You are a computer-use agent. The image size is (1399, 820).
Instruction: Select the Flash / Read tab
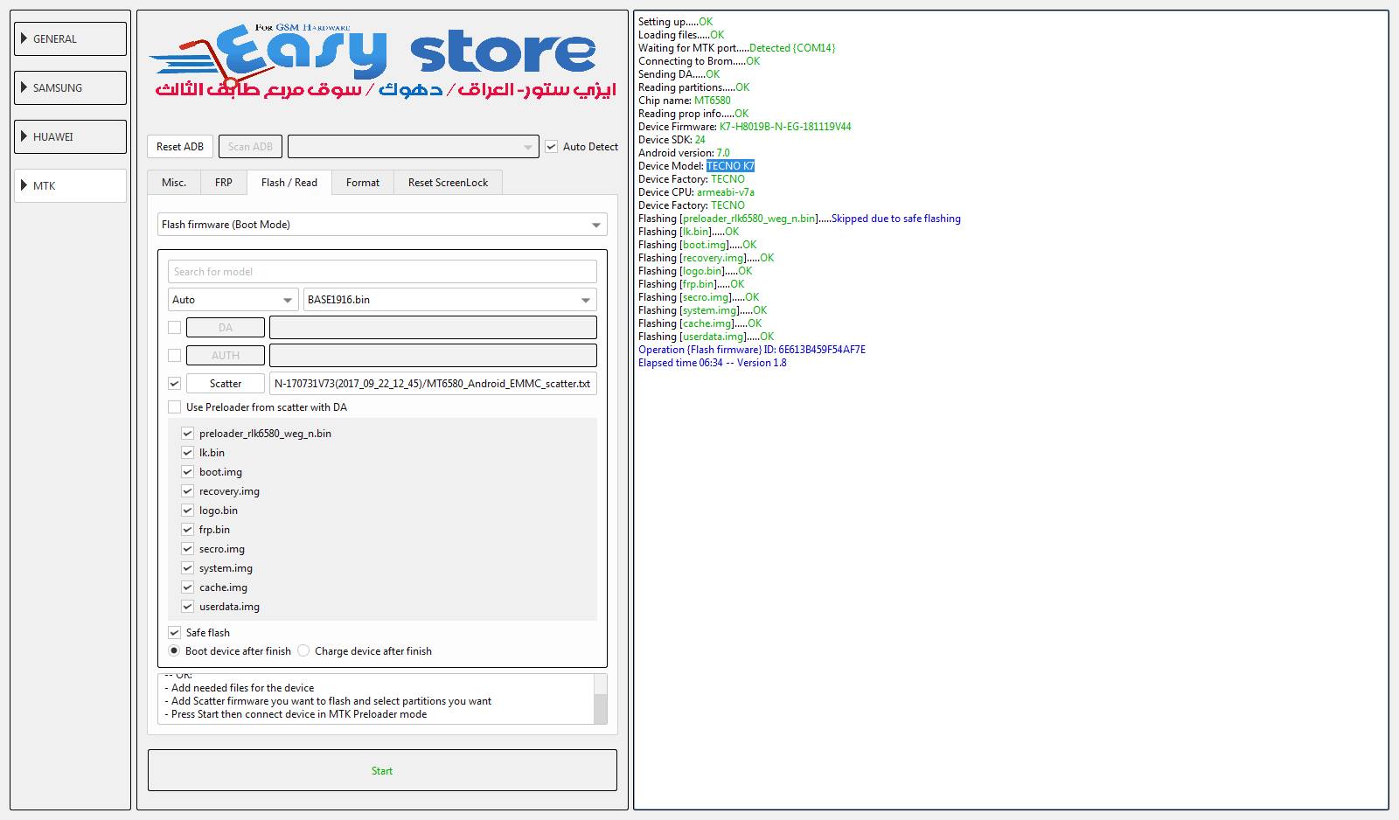(289, 182)
